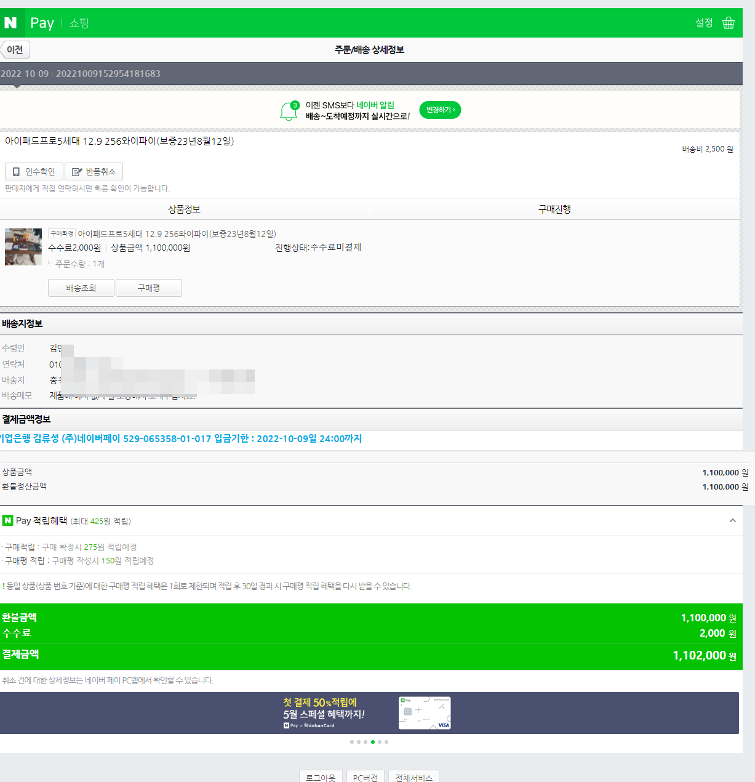Click the 구매확정 badge label

pos(62,234)
